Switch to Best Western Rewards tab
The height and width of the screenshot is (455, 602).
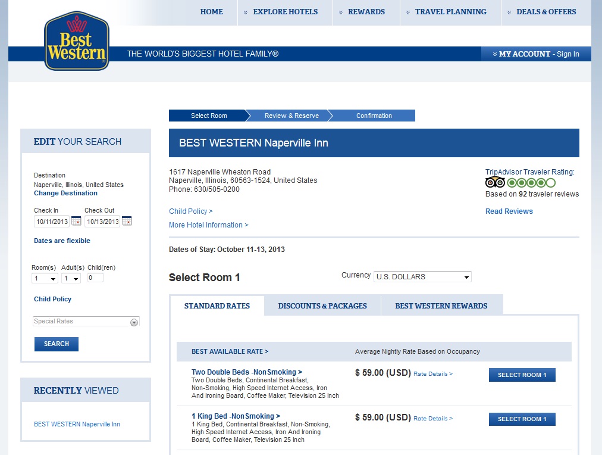pyautogui.click(x=441, y=306)
